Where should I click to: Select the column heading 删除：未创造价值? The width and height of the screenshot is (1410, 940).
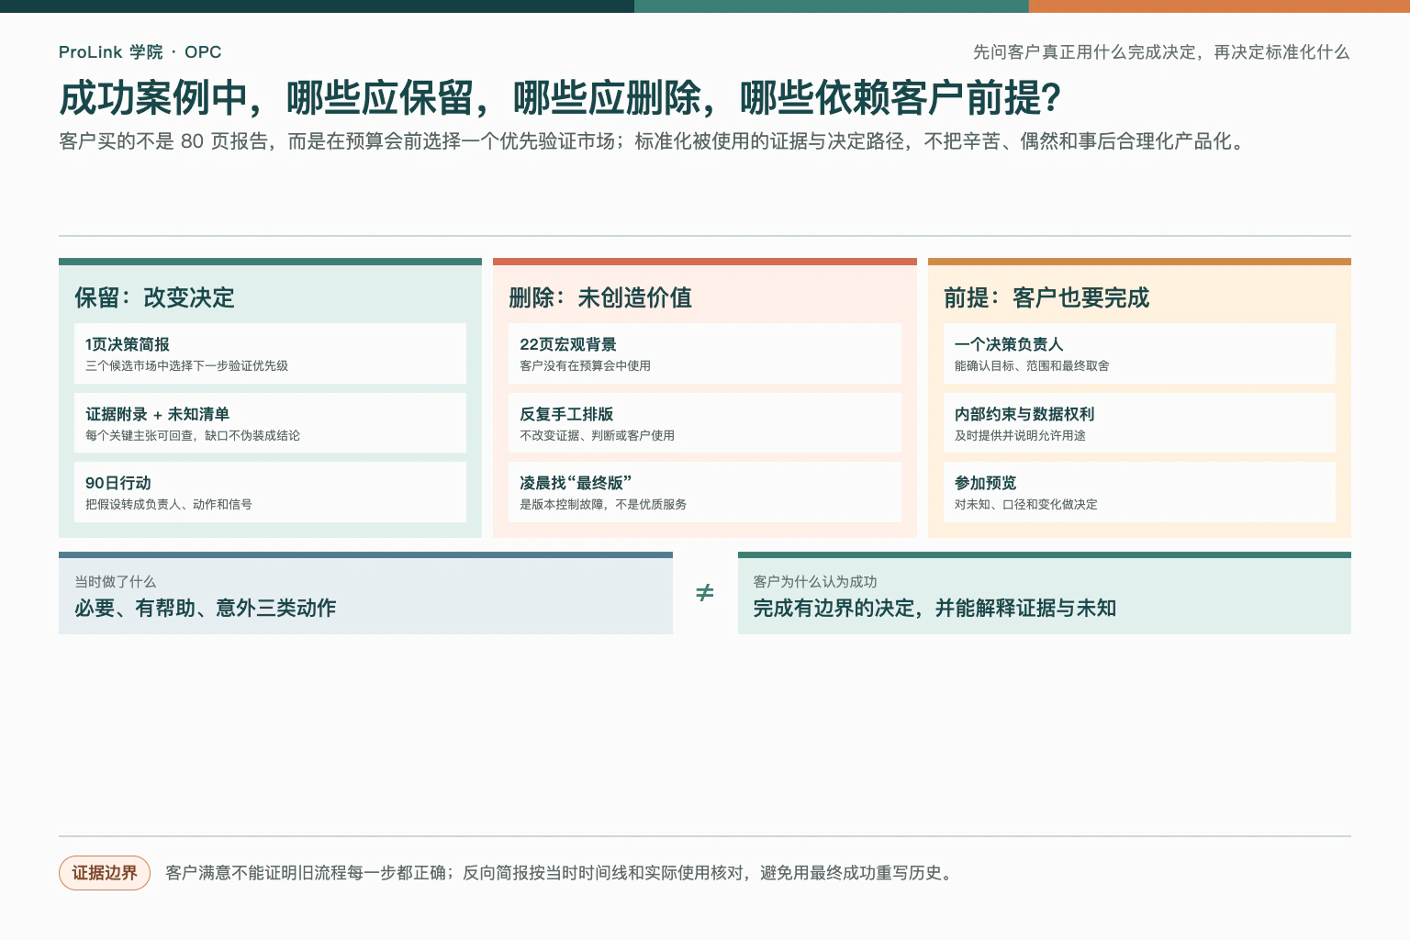[600, 297]
